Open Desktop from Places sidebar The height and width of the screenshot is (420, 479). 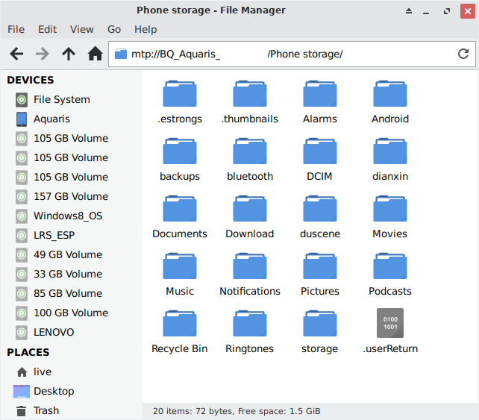click(x=54, y=391)
